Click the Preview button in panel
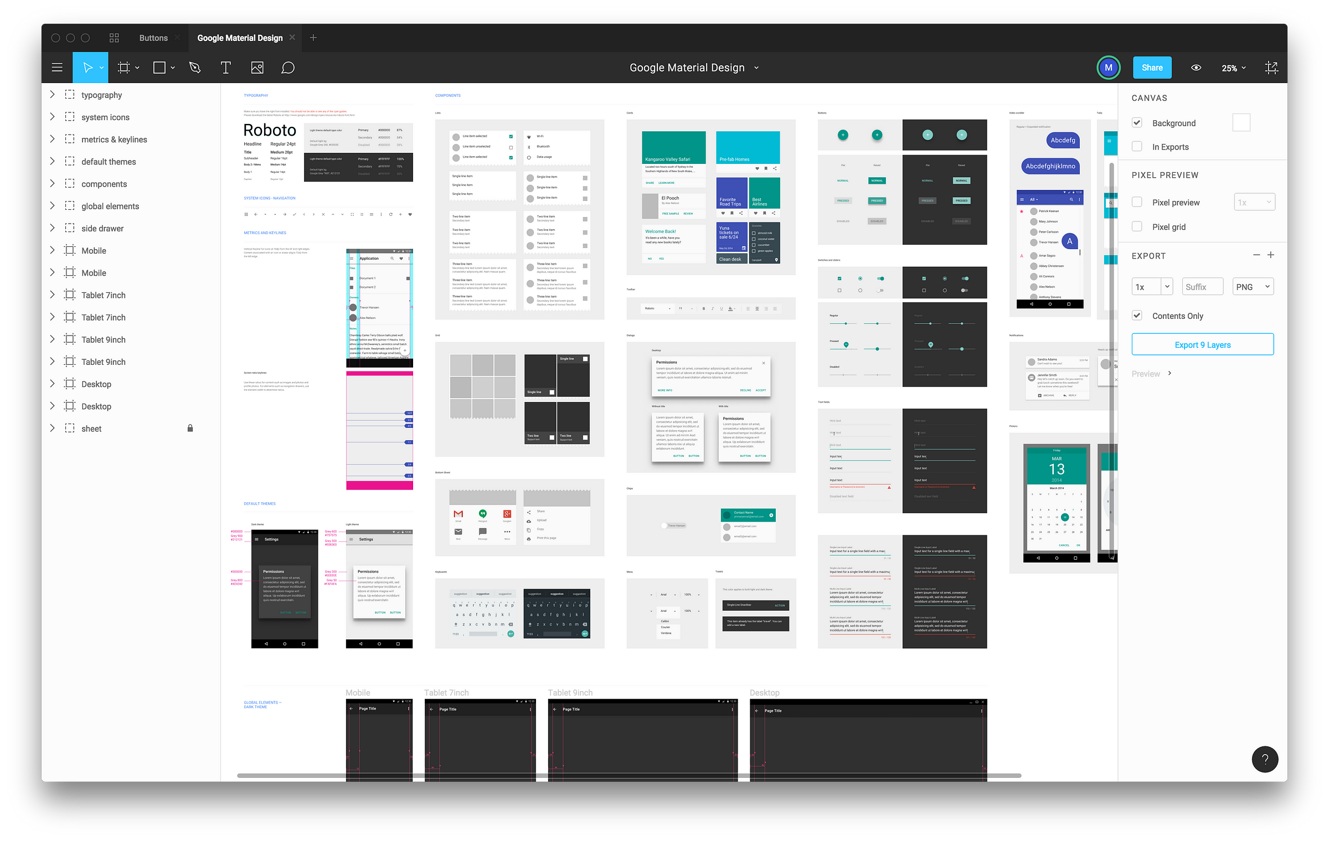This screenshot has width=1329, height=841. pyautogui.click(x=1148, y=373)
